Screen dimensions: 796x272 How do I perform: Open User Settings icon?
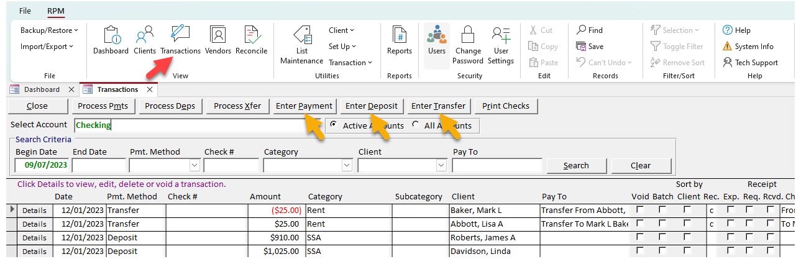(x=500, y=45)
